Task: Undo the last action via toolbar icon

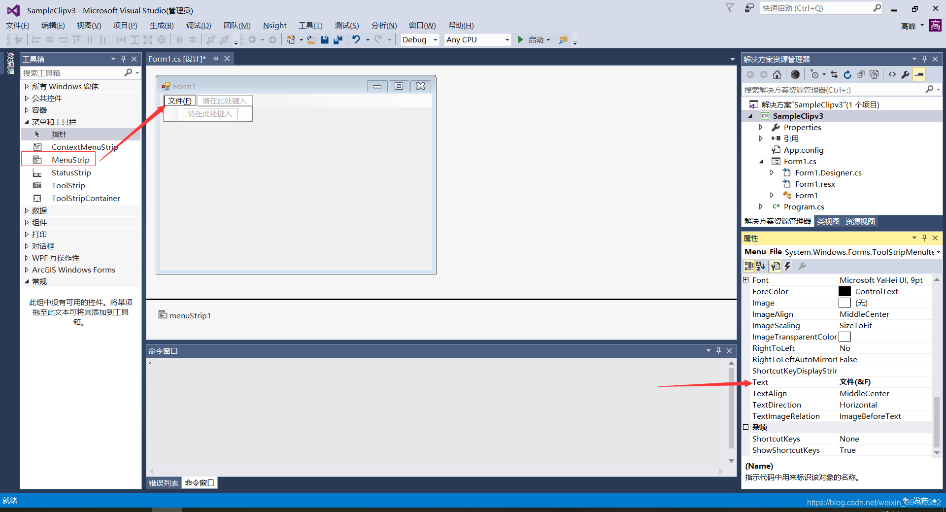Action: (x=356, y=40)
